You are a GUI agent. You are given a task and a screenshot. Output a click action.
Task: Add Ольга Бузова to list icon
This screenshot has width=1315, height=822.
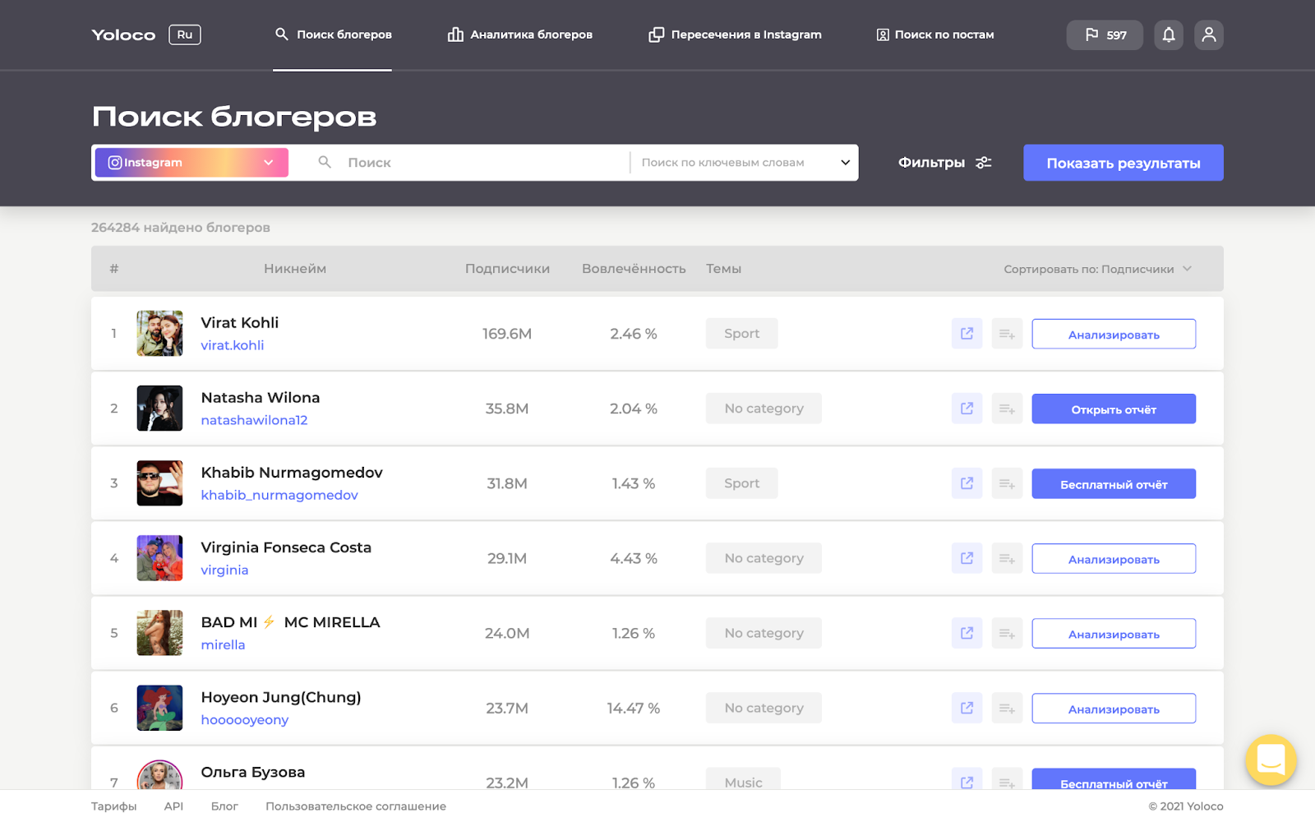1008,778
